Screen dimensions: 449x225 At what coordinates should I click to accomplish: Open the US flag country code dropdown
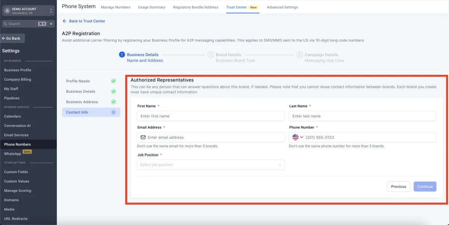coord(298,137)
